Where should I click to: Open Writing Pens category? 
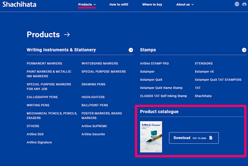[38, 105]
